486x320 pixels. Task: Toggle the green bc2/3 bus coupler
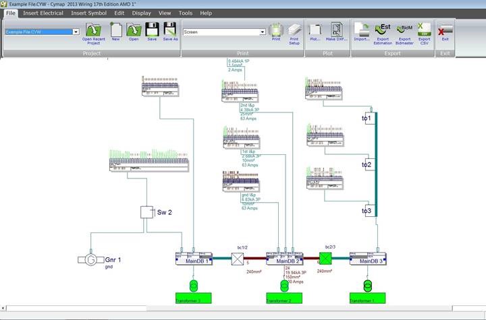click(x=325, y=258)
